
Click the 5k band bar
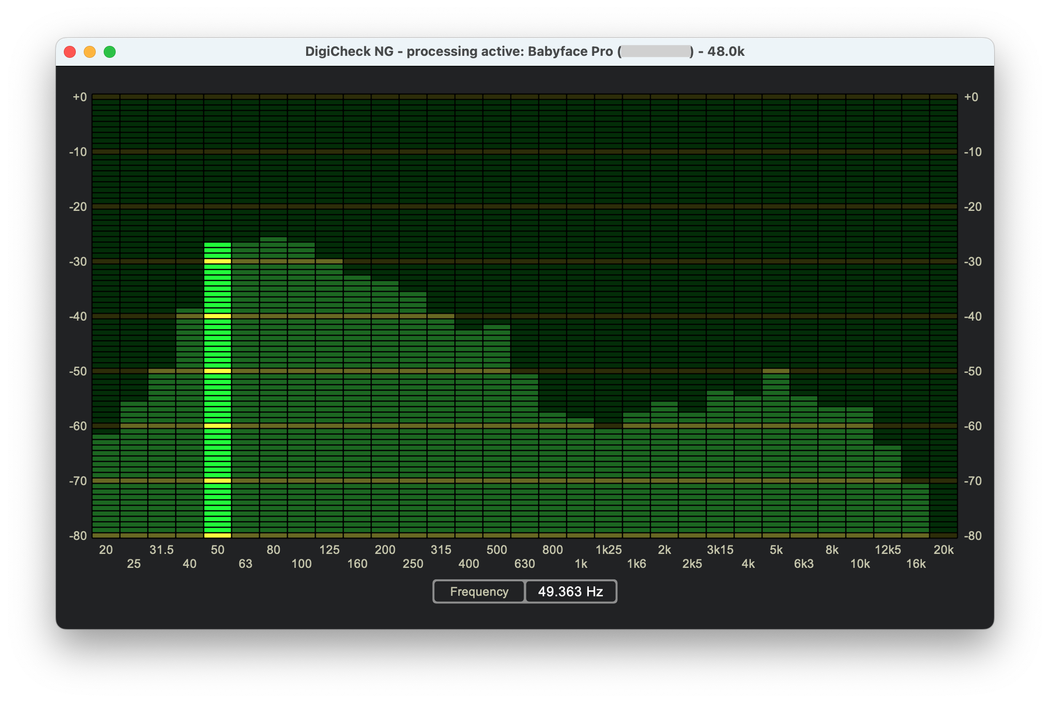776,454
